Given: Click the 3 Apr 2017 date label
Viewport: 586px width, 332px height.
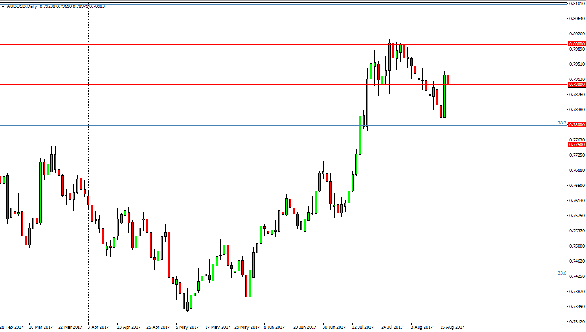Looking at the screenshot, I should pos(98,327).
